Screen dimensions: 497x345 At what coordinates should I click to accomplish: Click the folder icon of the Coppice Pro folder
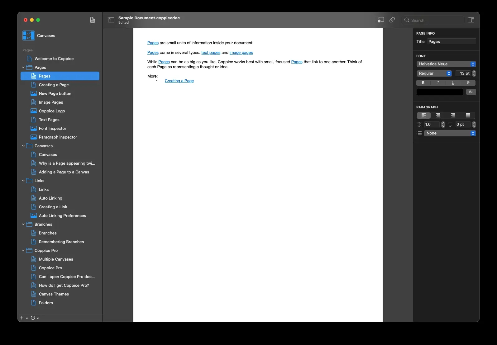[29, 250]
